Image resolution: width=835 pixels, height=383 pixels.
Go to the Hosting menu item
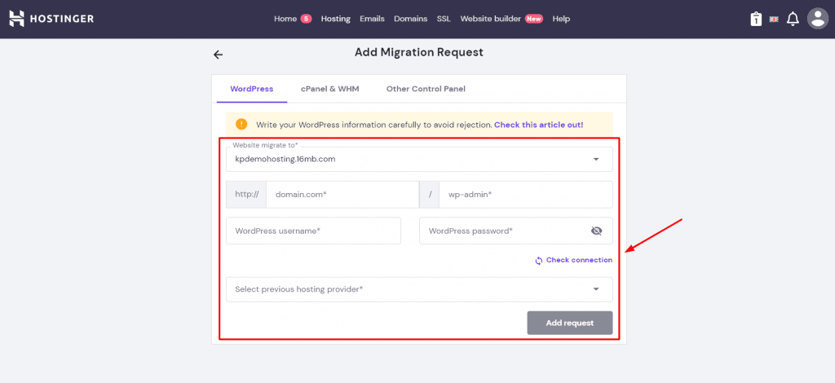335,19
